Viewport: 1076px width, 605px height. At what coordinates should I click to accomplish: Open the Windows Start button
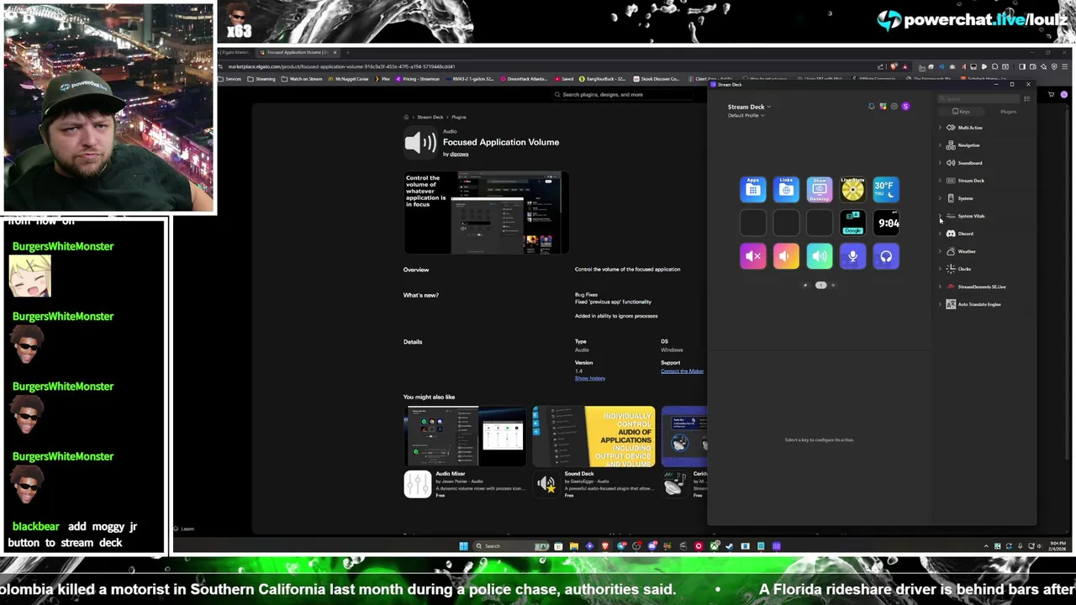coord(463,546)
